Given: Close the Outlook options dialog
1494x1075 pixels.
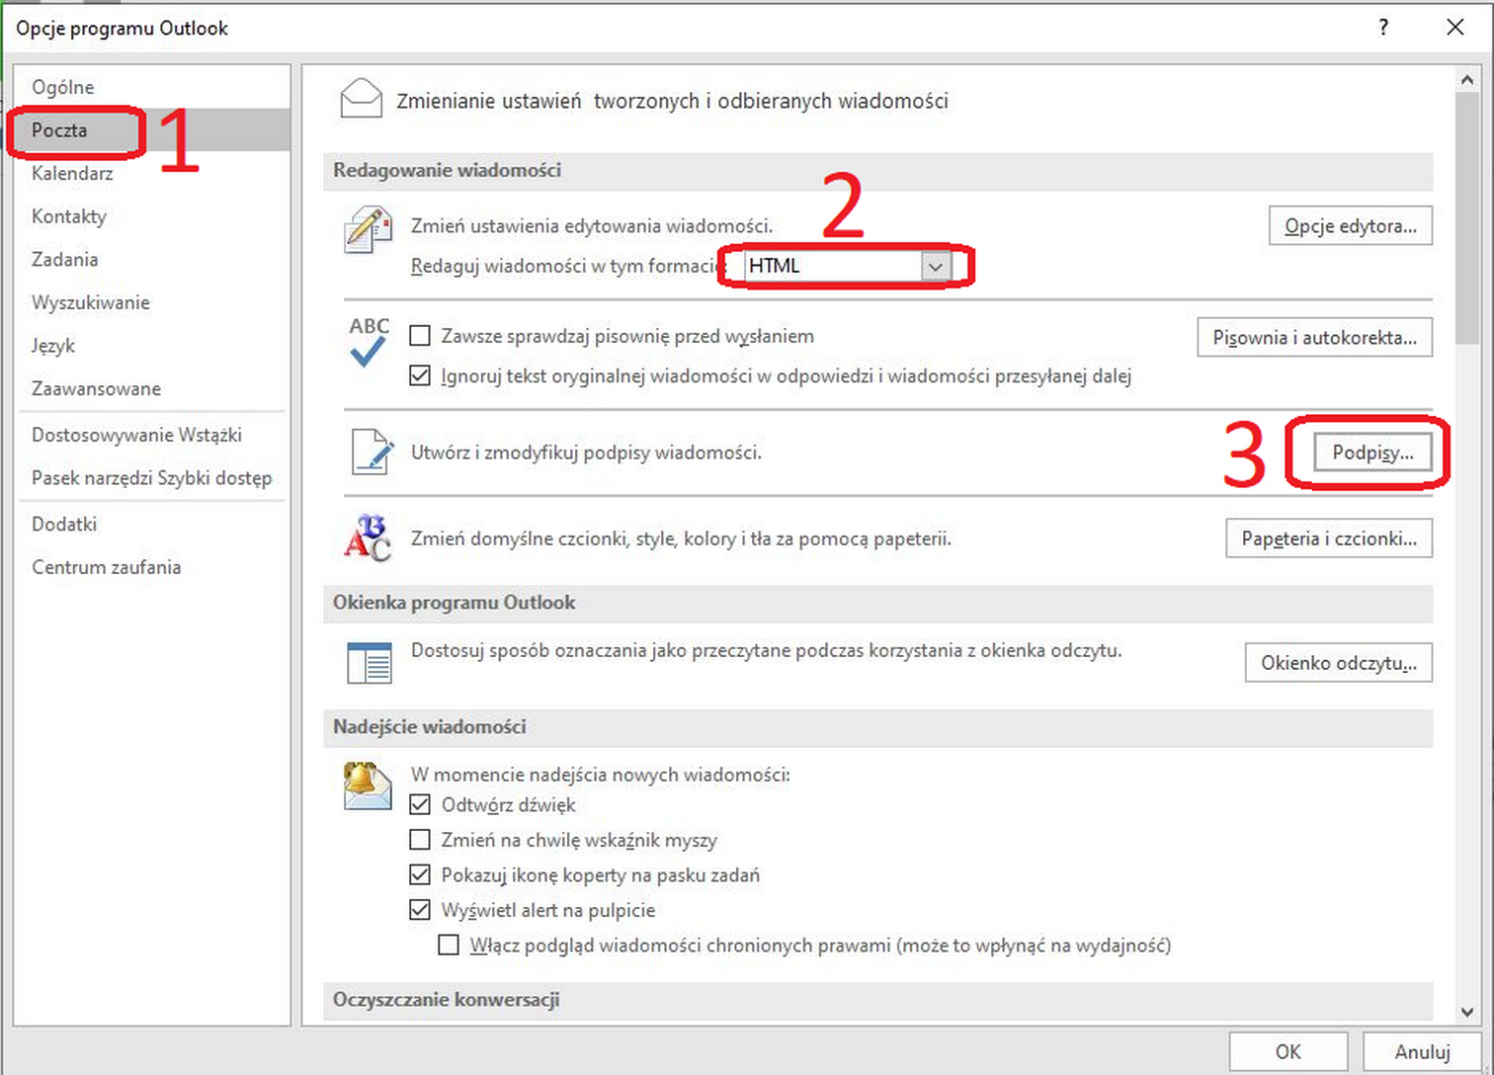Looking at the screenshot, I should coord(1454,28).
